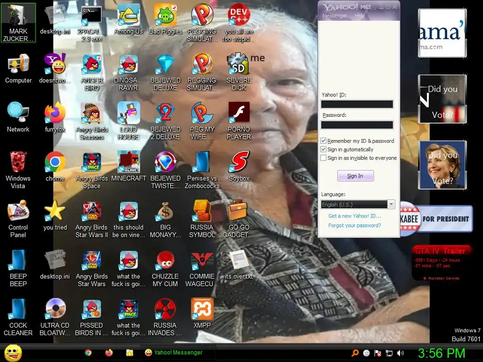Select the Windows Vista recycle bin icon
Image resolution: width=483 pixels, height=362 pixels.
tap(18, 170)
